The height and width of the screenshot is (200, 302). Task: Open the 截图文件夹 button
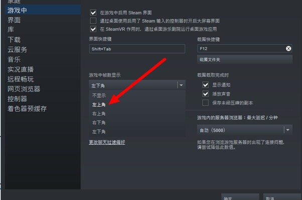click(245, 59)
